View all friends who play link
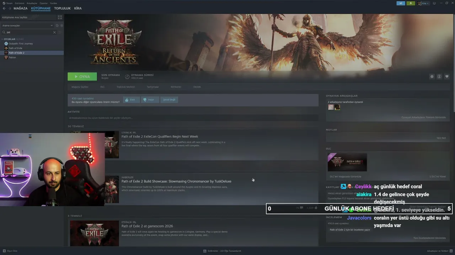The image size is (455, 255). click(423, 117)
